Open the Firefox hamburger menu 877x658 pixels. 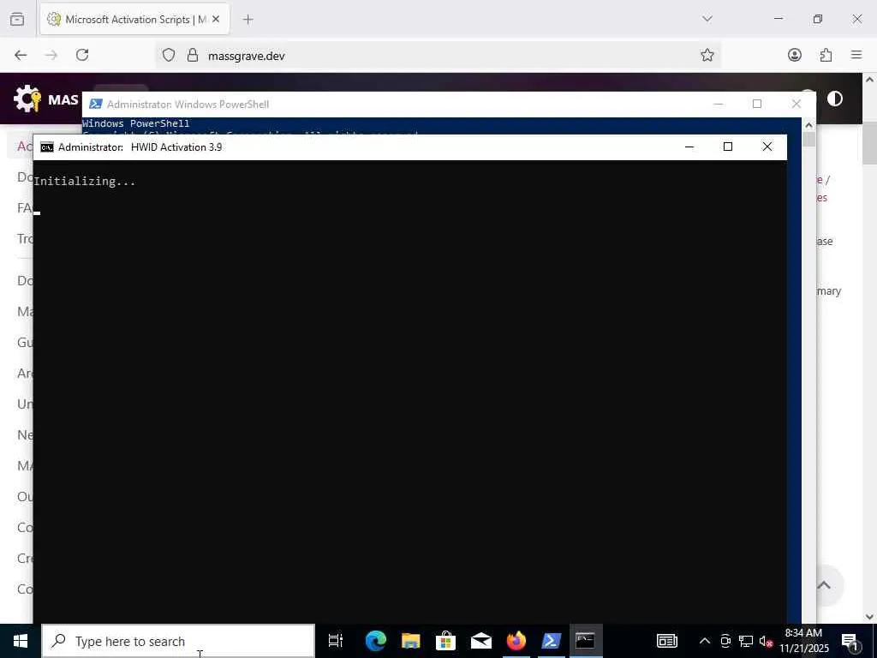[x=856, y=55]
